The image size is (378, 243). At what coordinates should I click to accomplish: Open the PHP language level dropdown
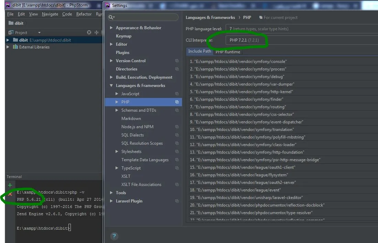[302, 29]
